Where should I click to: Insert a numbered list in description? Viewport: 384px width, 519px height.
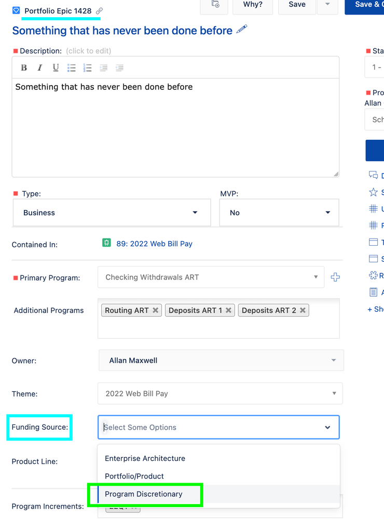tap(87, 68)
